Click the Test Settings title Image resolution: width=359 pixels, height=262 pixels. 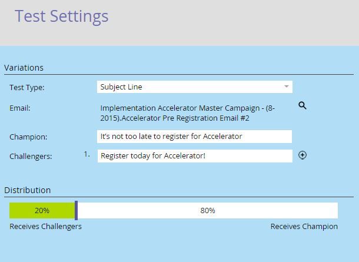click(x=62, y=16)
